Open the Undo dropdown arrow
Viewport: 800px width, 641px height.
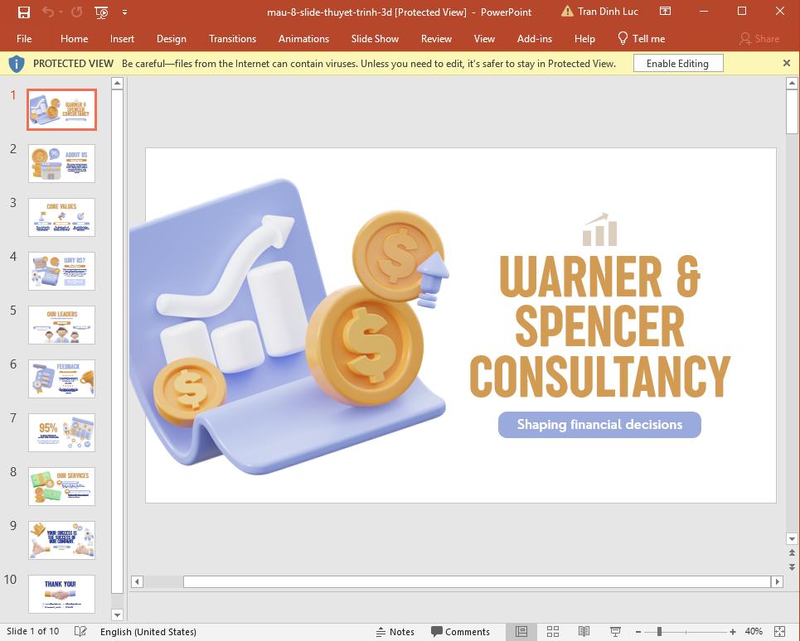click(x=60, y=12)
